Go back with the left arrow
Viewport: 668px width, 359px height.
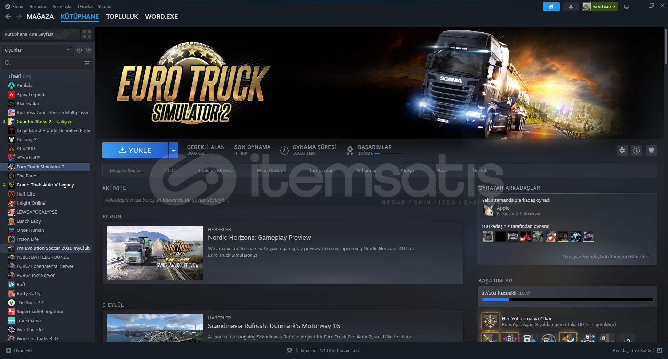[8, 16]
